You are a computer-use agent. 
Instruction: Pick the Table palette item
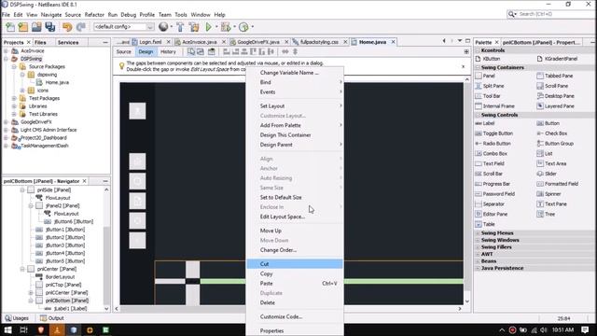tap(485, 224)
